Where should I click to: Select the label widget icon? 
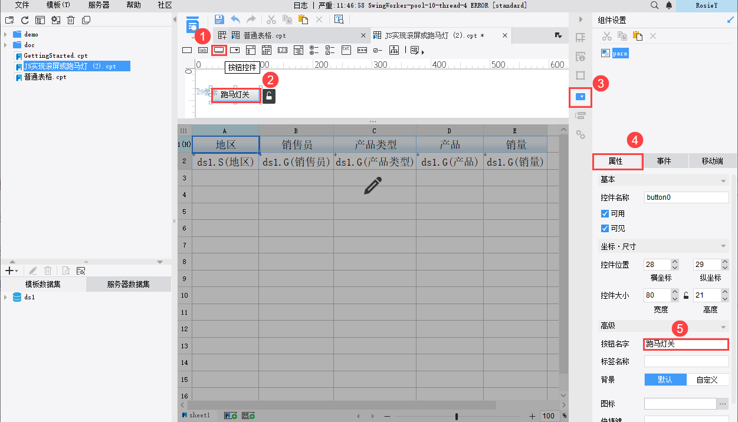tap(203, 50)
